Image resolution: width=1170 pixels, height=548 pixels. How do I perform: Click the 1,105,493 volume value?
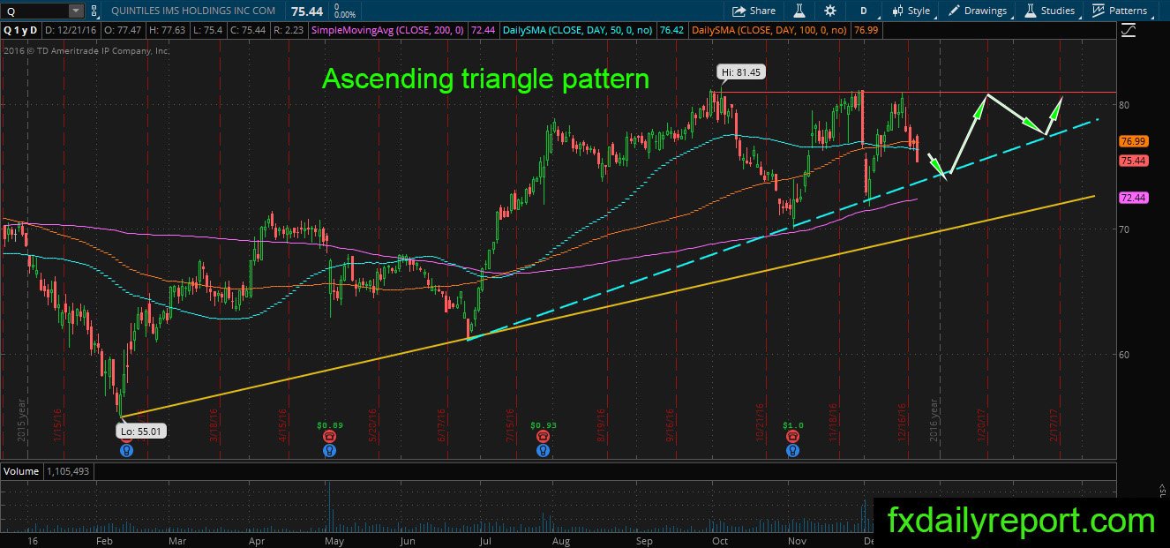[x=68, y=471]
